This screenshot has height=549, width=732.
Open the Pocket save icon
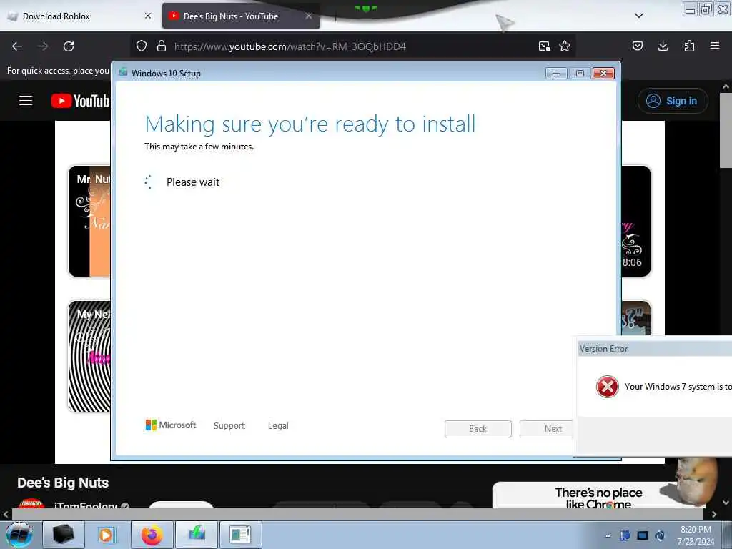[x=638, y=46]
